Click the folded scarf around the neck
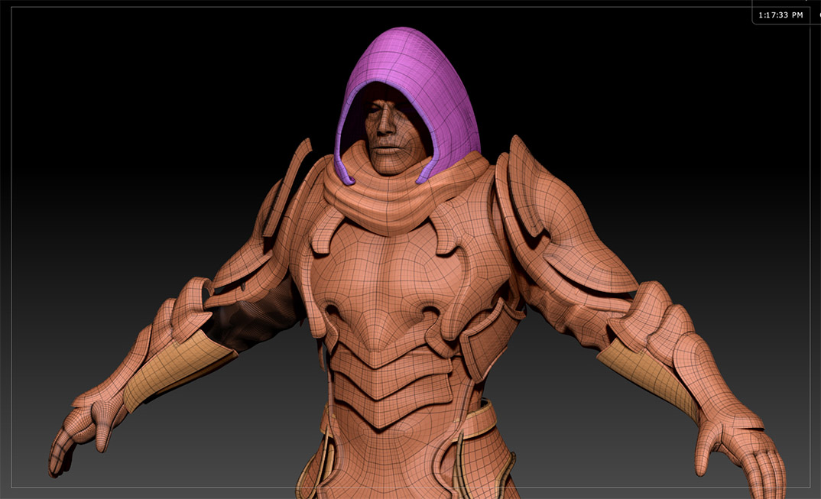The height and width of the screenshot is (499, 821). 403,194
